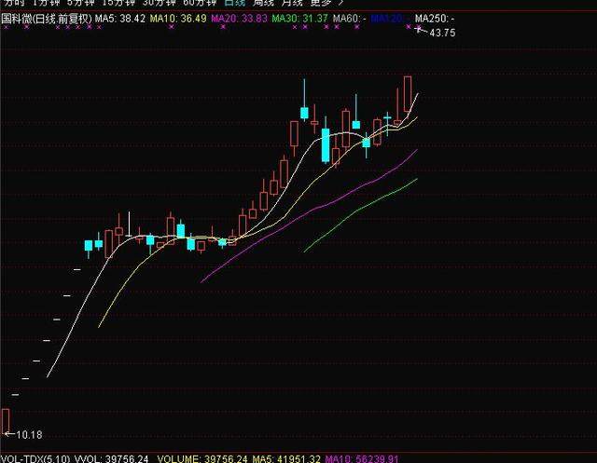Open the 月线 monthly chart tab
Viewport: 597px width, 463px height.
(x=292, y=3)
